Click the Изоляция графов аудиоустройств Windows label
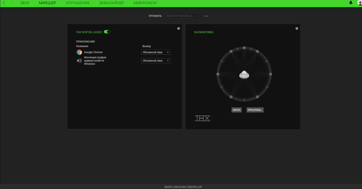Image resolution: width=362 pixels, height=189 pixels. point(95,61)
